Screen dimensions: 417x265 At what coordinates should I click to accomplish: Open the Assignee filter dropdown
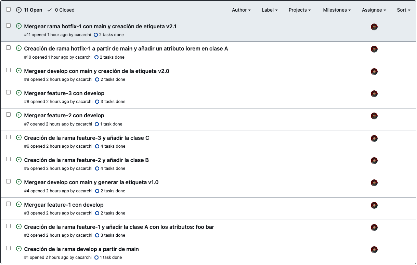point(374,10)
